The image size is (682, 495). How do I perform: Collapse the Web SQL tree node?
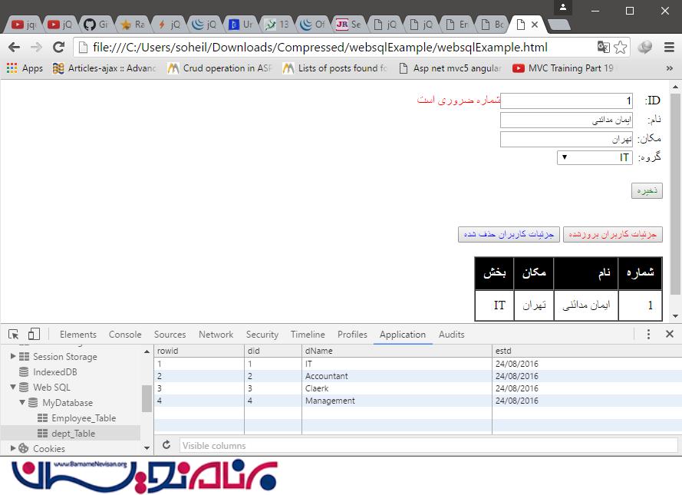[x=12, y=387]
